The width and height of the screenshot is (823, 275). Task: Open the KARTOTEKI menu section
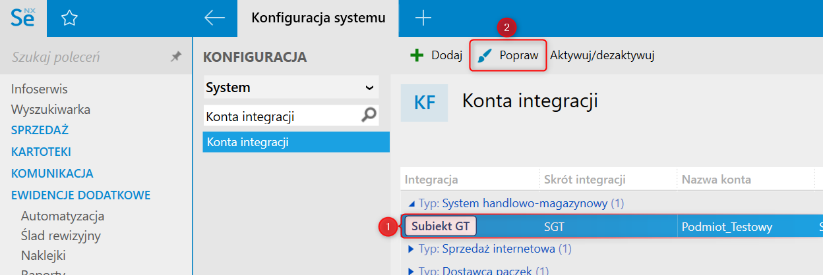click(x=41, y=152)
